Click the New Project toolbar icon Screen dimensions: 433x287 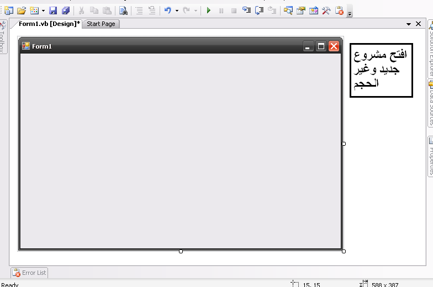[x=8, y=10]
